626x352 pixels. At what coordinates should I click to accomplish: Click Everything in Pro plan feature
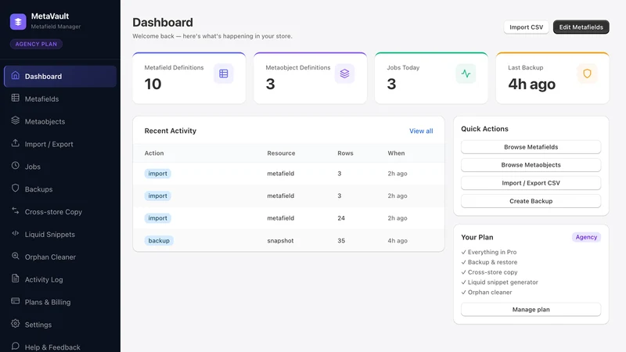tap(489, 252)
